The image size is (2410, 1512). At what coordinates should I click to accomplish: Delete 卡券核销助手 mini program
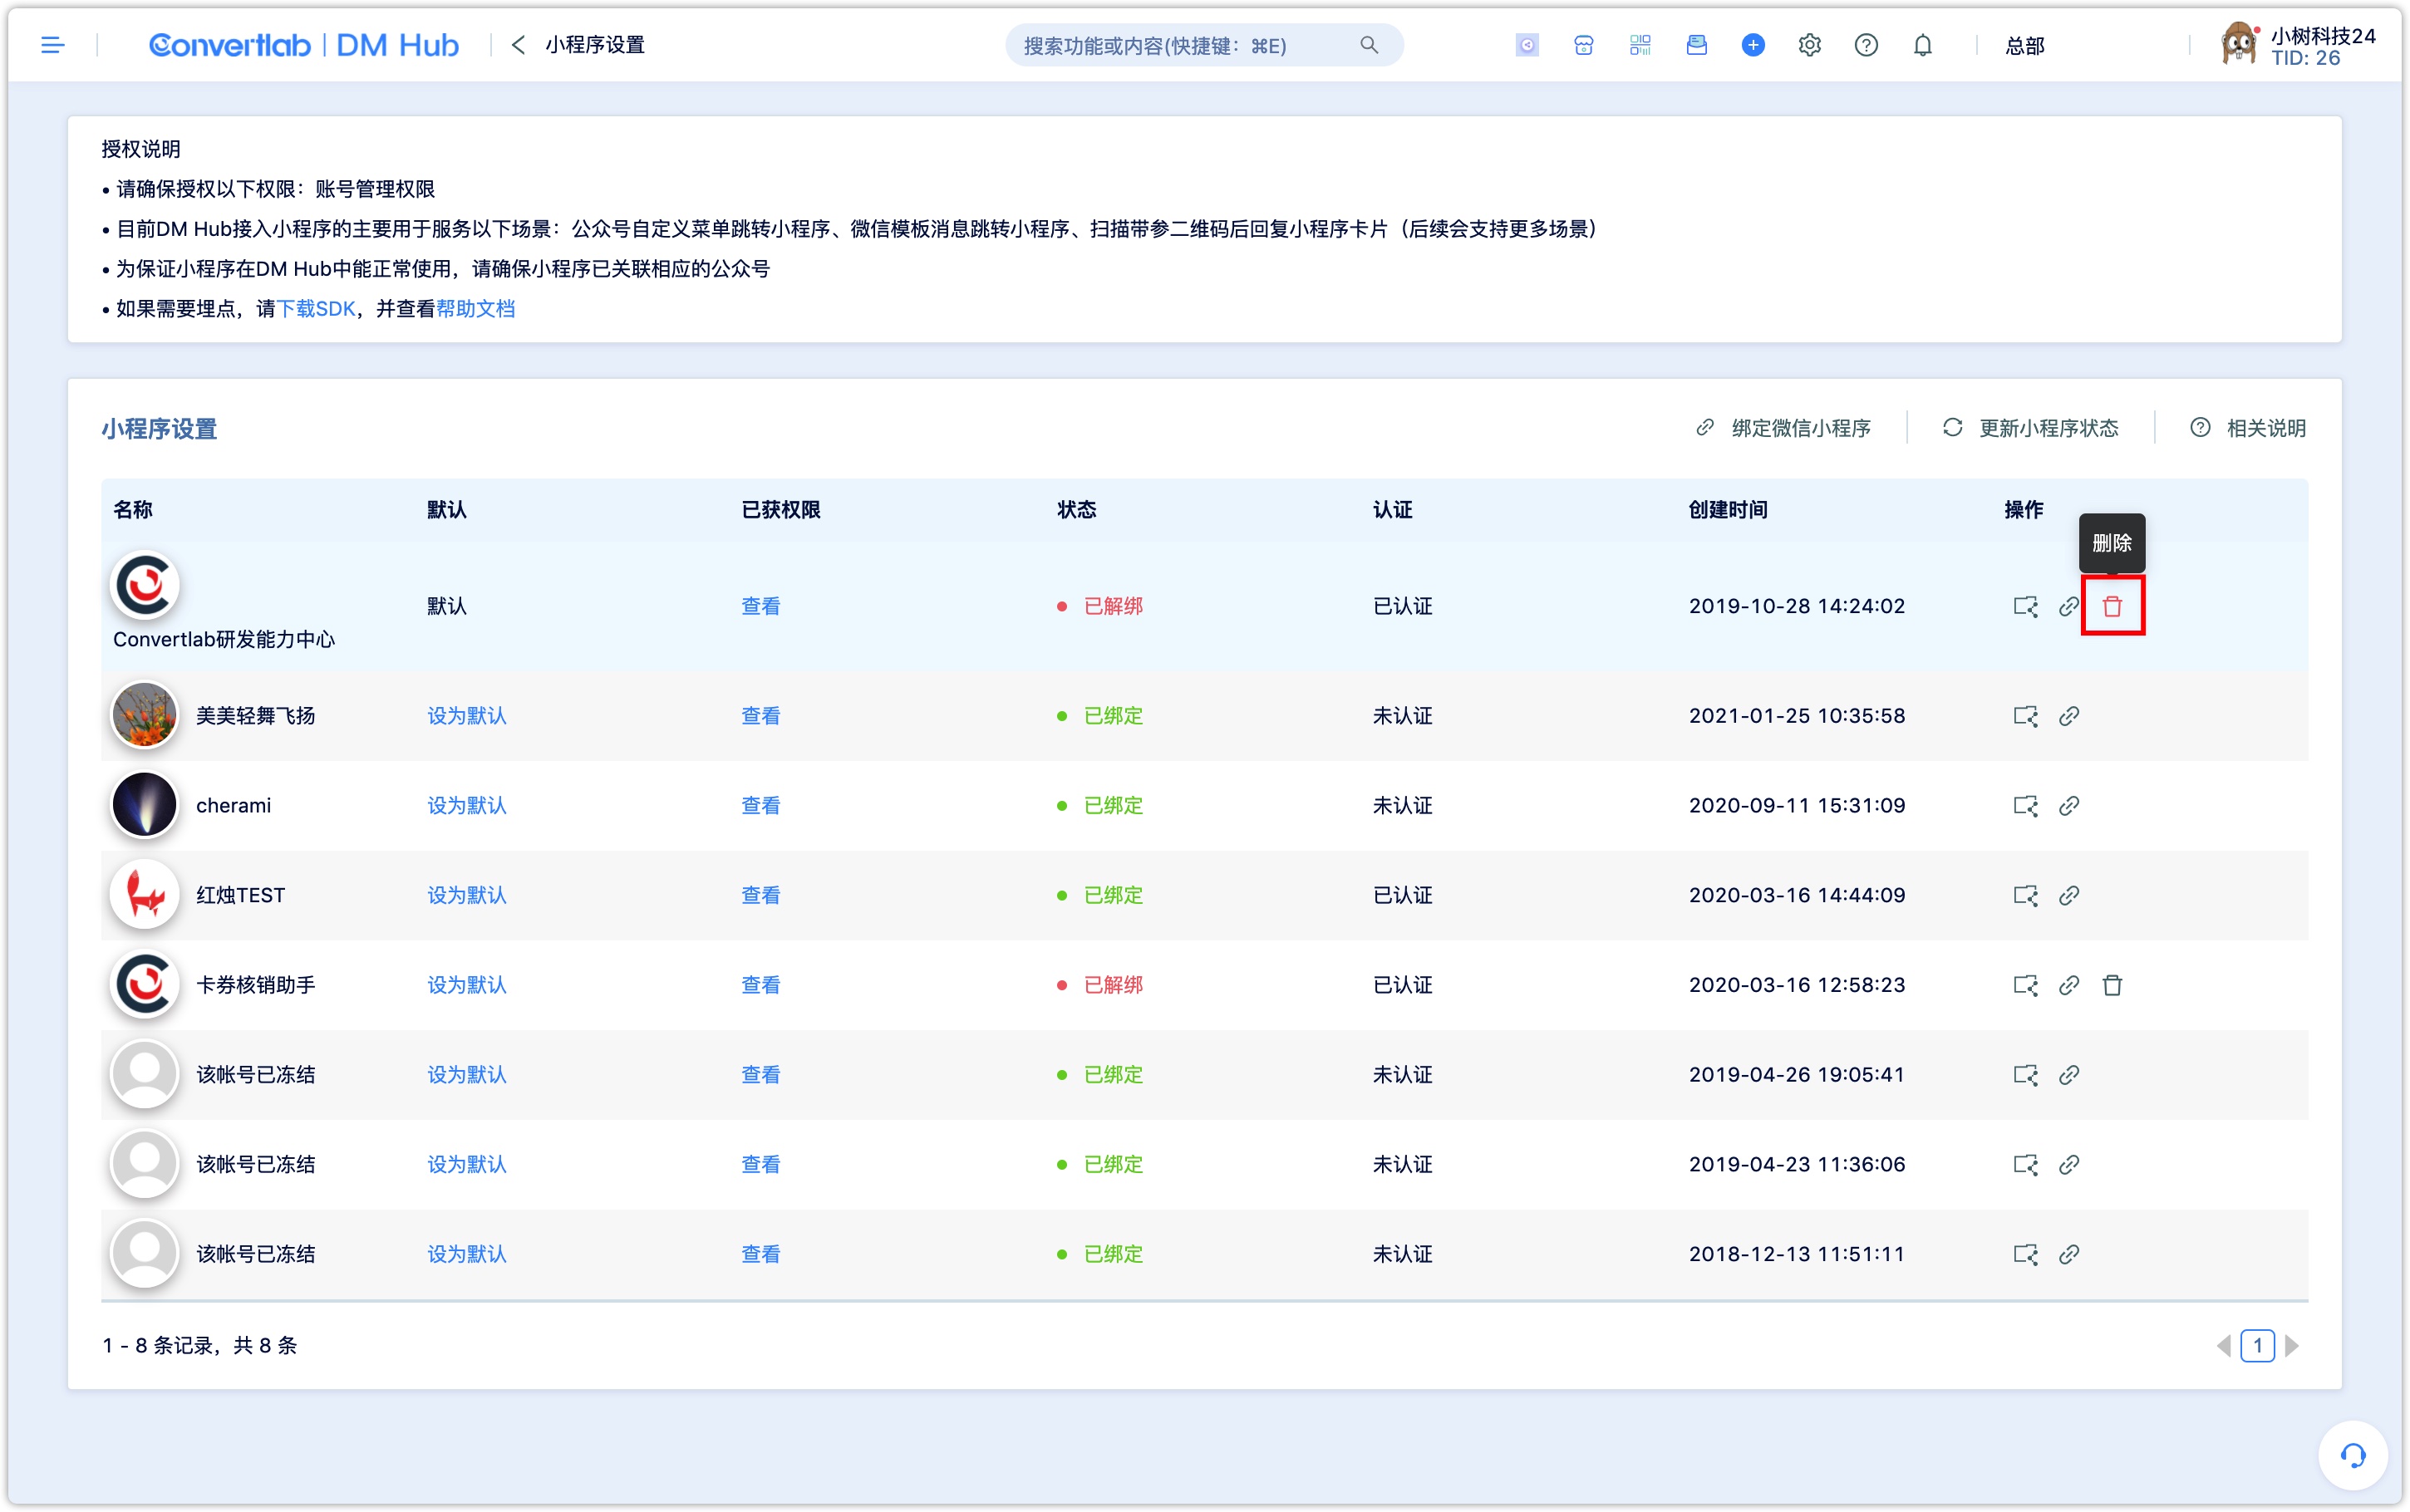coord(2112,985)
